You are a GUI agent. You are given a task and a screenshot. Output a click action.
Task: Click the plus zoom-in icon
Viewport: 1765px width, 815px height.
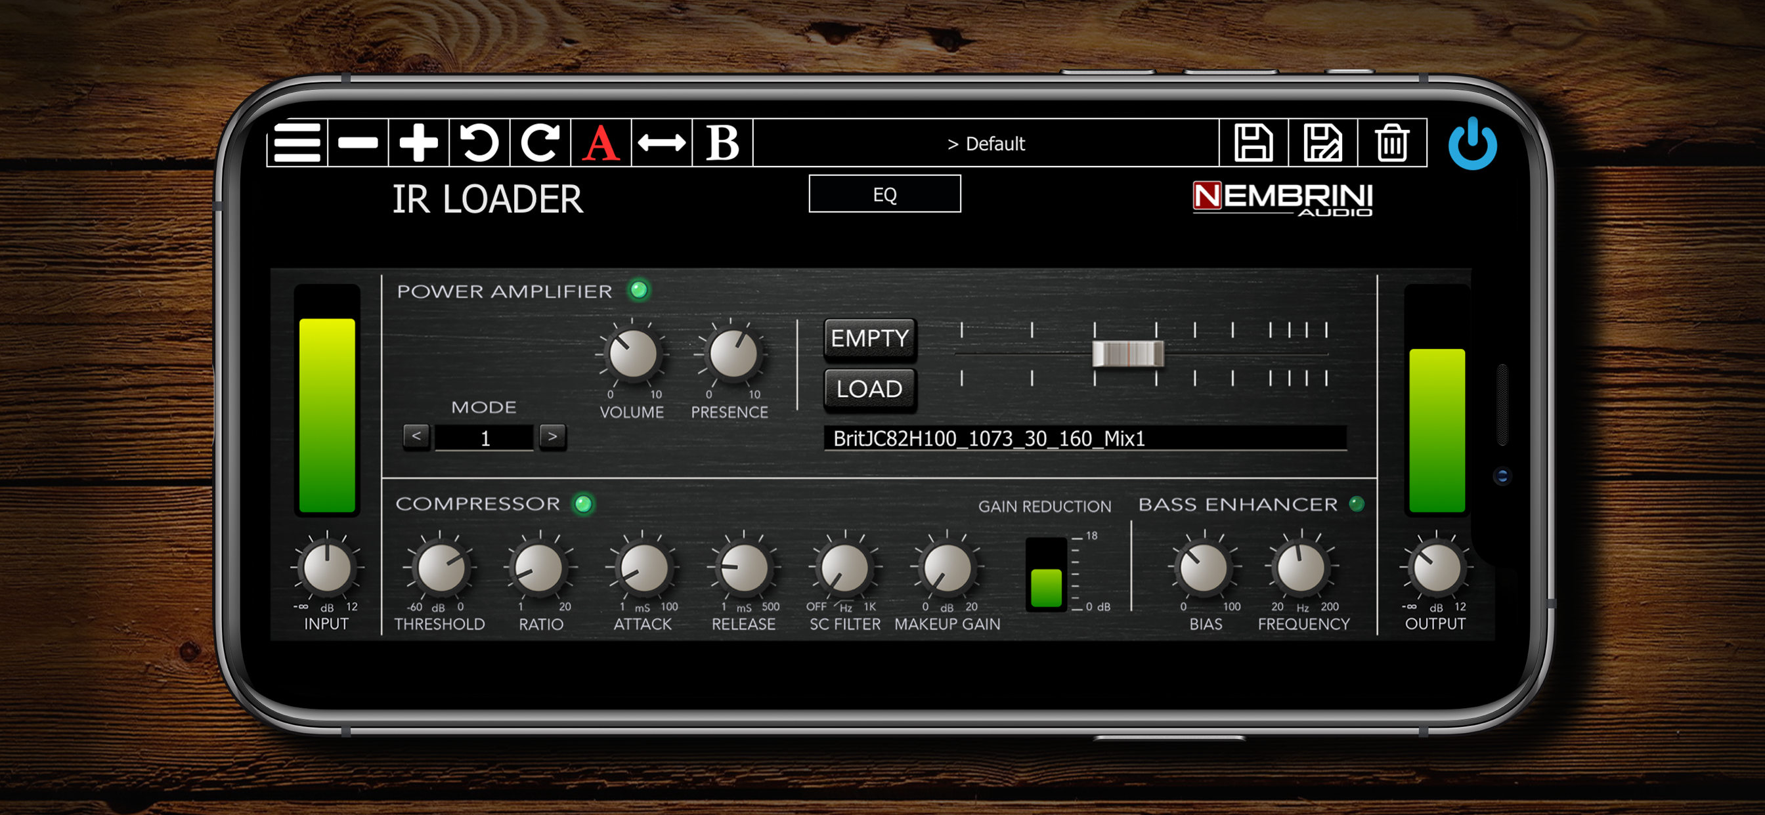pos(419,142)
